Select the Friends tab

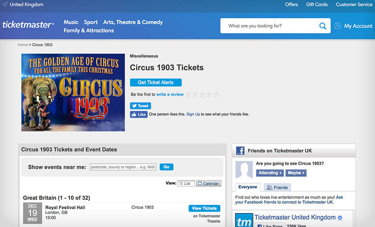pyautogui.click(x=277, y=187)
